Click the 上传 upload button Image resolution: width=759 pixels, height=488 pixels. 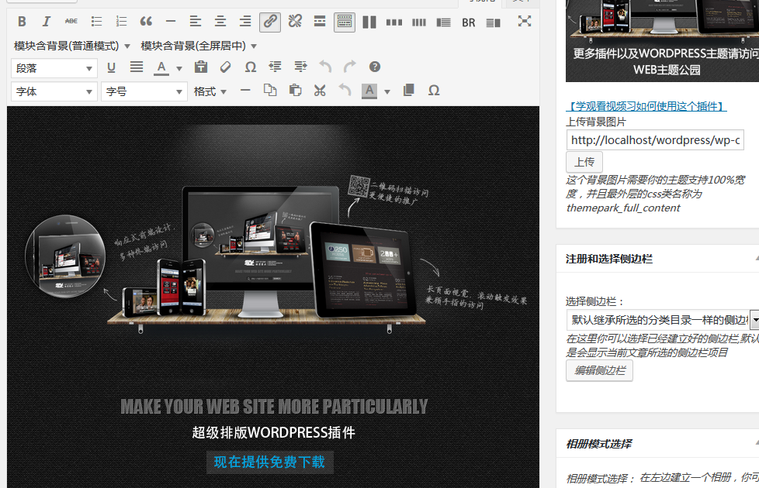[x=584, y=161]
